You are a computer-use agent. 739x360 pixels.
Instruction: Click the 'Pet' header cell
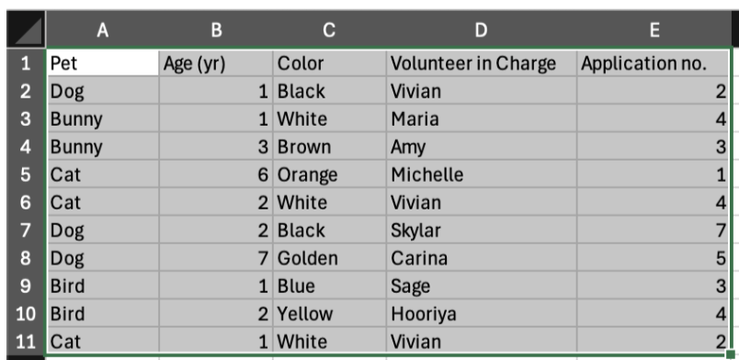103,63
